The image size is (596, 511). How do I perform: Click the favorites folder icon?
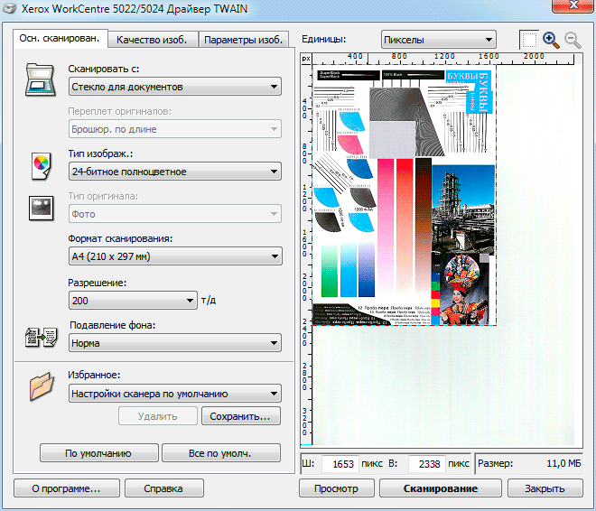tap(42, 386)
